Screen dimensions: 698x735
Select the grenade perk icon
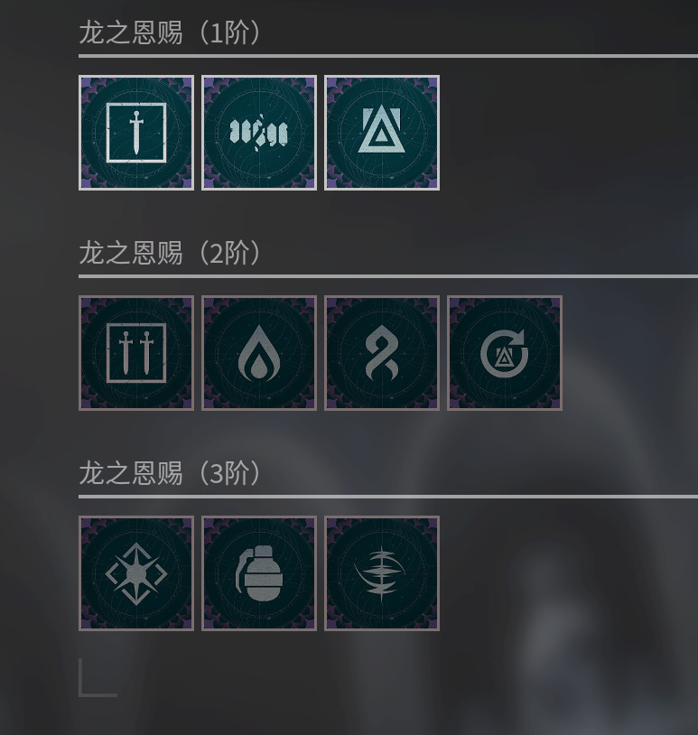pos(259,573)
